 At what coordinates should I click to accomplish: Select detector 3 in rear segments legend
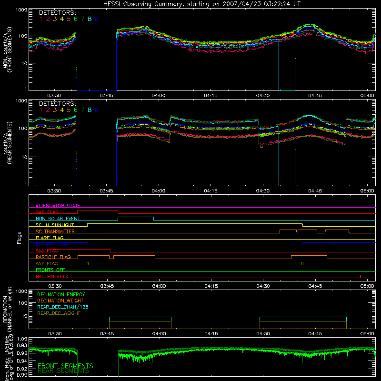click(x=55, y=110)
